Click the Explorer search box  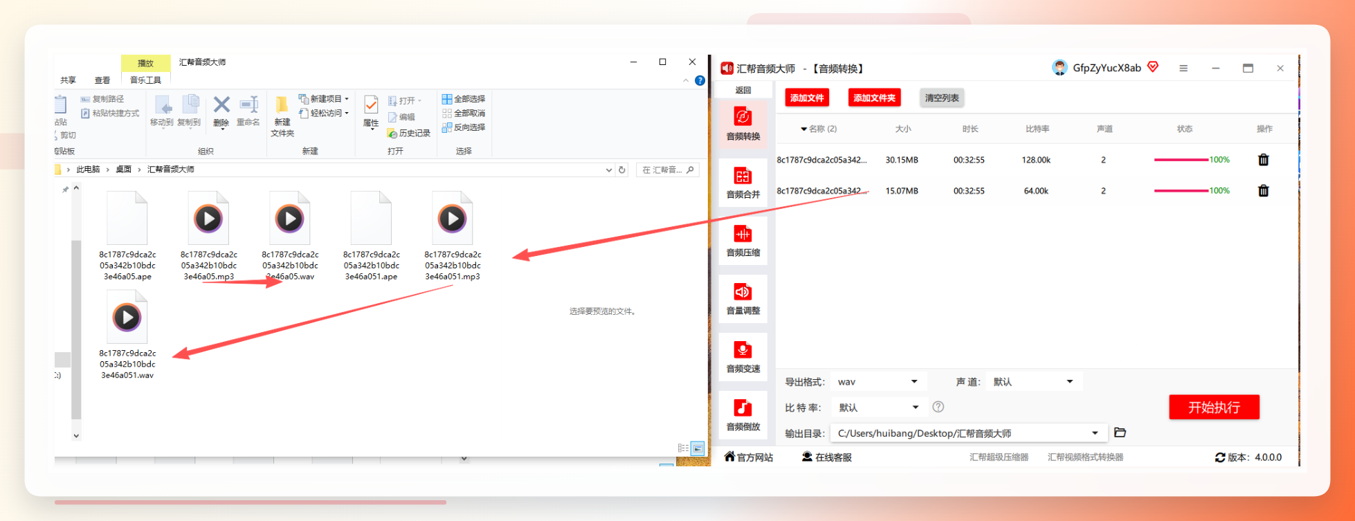667,170
